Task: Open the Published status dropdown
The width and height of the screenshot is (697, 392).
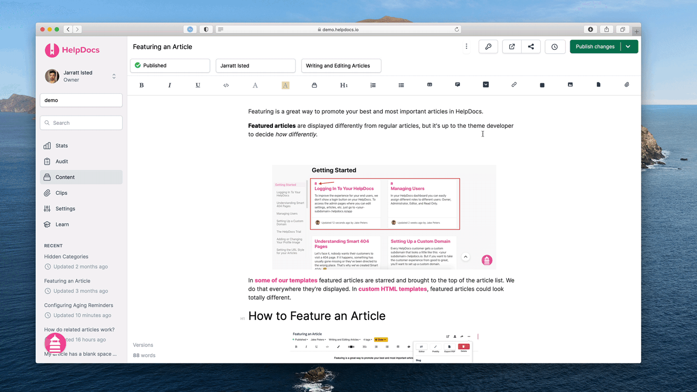Action: [x=170, y=65]
